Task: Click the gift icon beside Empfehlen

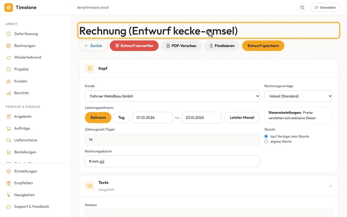Action: [9, 183]
